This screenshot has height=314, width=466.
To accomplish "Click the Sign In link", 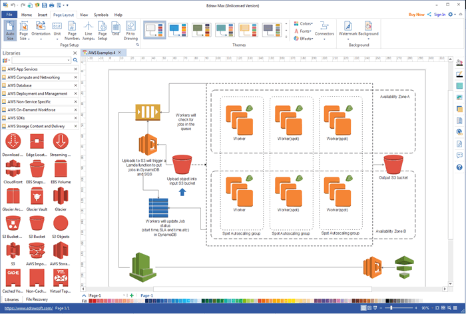I will 439,14.
